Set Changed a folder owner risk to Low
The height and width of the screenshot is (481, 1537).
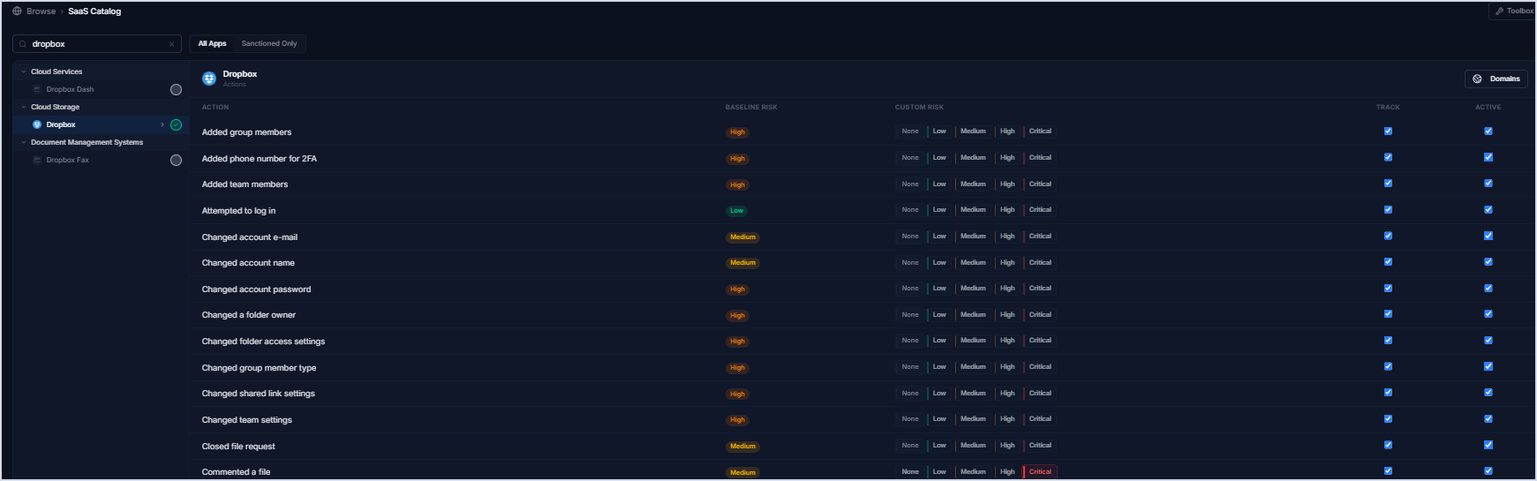click(939, 315)
